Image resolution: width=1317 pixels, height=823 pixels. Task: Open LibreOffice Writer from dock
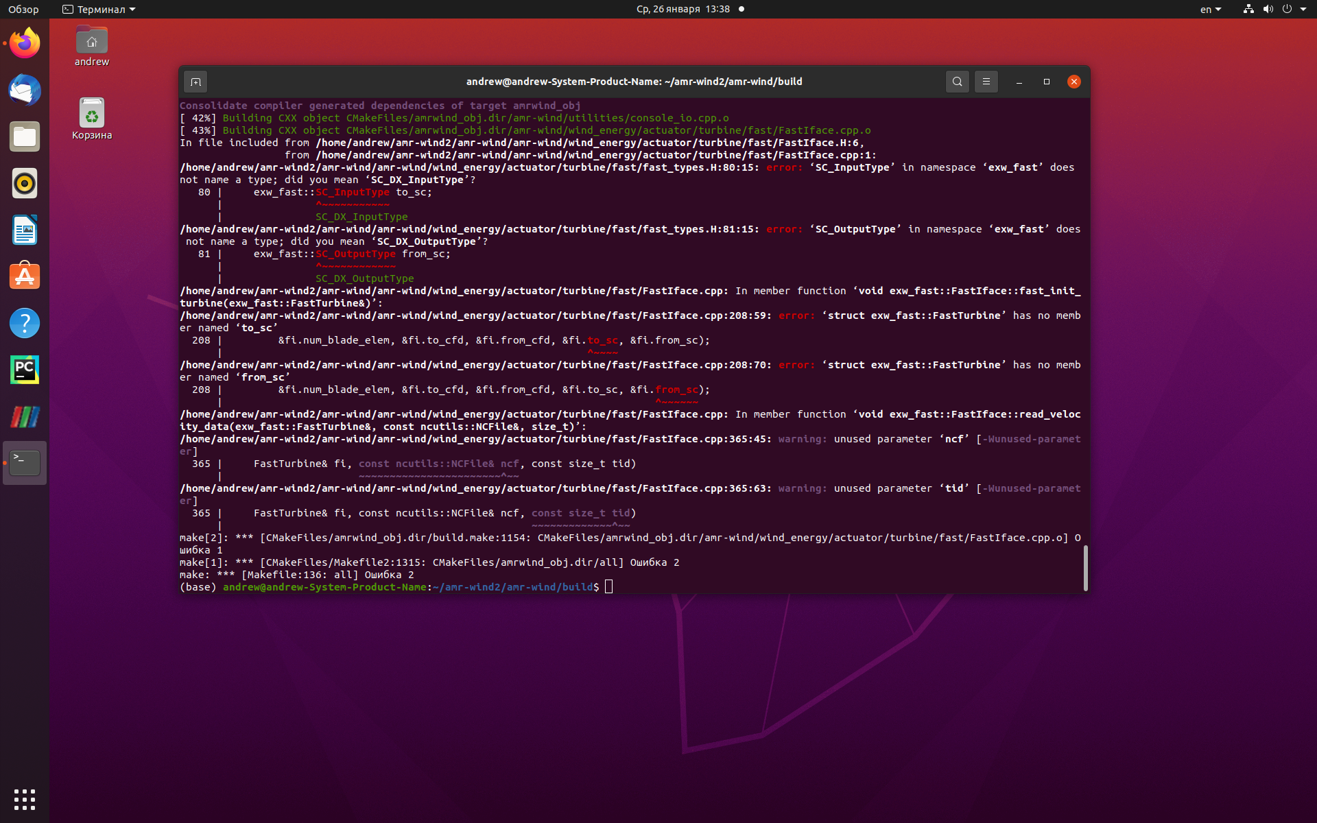pos(25,230)
